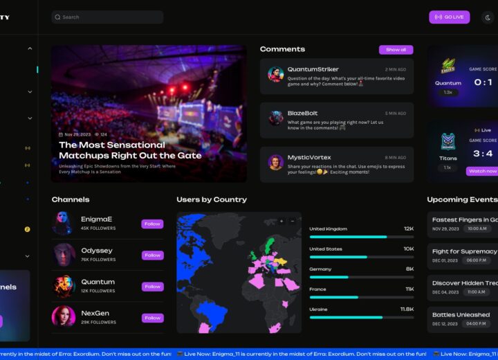Viewport: 498px width, 360px height.
Task: Follow the NexGen channel
Action: click(x=152, y=318)
